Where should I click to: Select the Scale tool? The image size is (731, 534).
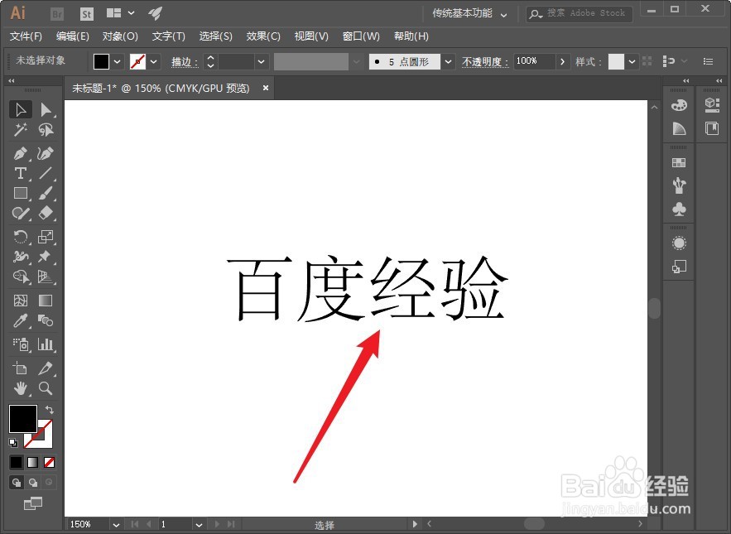[x=46, y=237]
